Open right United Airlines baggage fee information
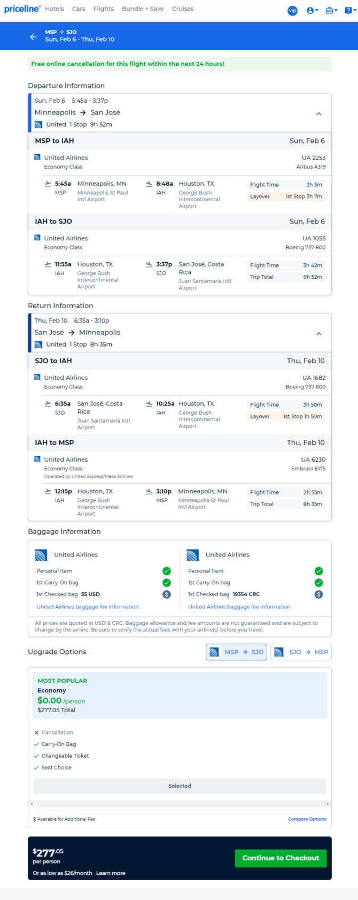The height and width of the screenshot is (900, 358). coord(239,607)
